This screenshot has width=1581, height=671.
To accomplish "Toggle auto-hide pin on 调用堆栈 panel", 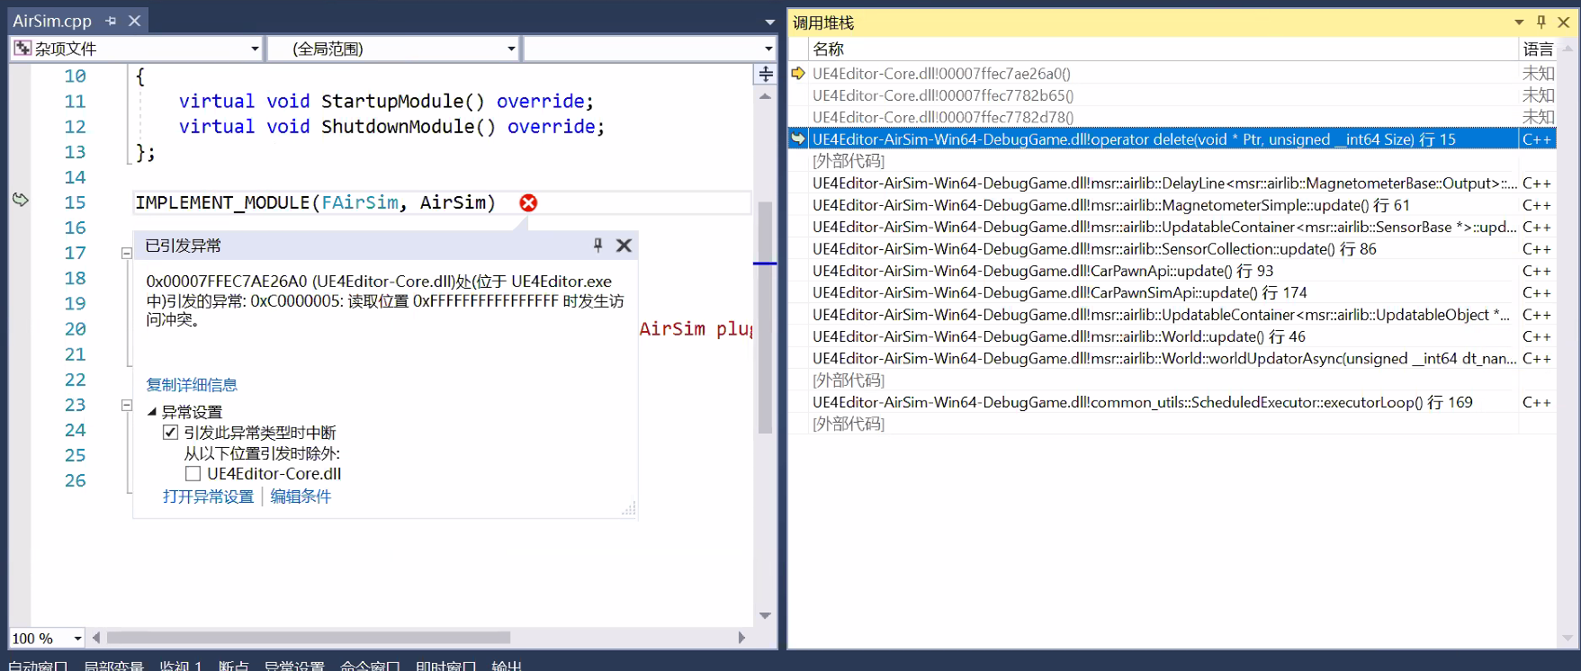I will [1541, 22].
